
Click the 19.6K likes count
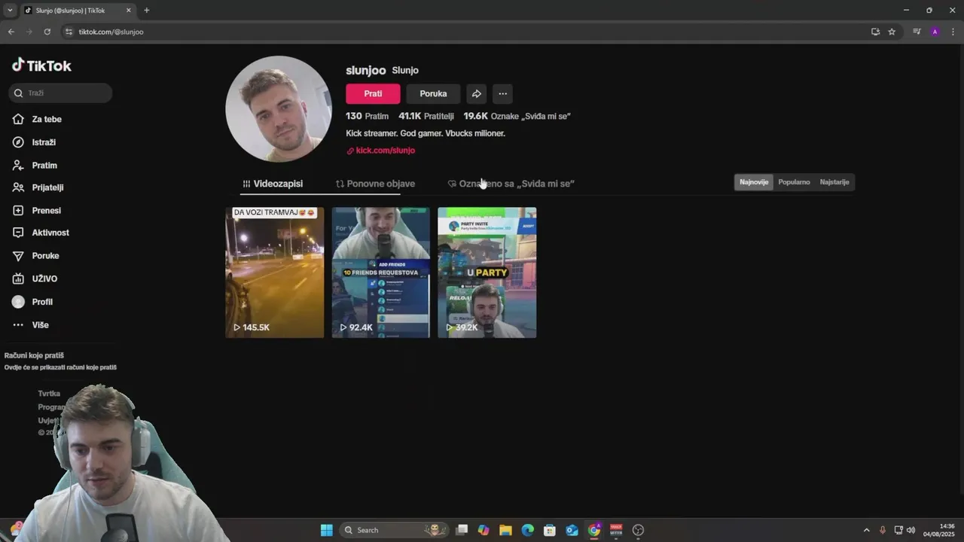517,116
